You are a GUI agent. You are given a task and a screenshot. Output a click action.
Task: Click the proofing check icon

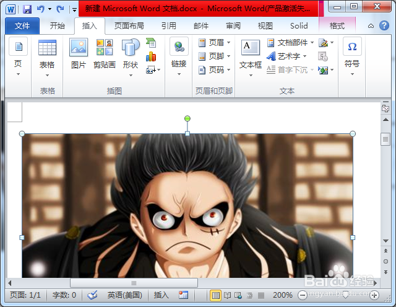[92, 295]
